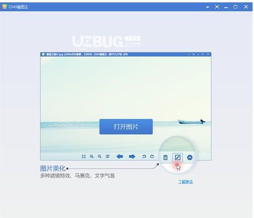Click the 打开图片 button

[x=126, y=126]
